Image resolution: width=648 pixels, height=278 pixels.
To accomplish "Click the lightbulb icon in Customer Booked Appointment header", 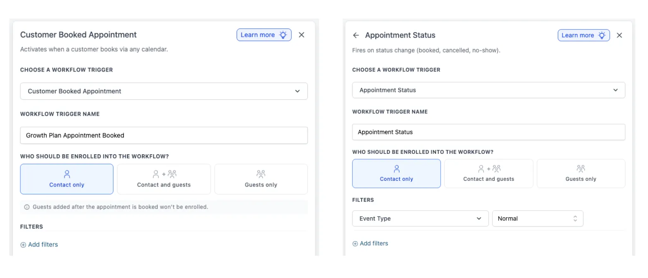I will coord(283,35).
